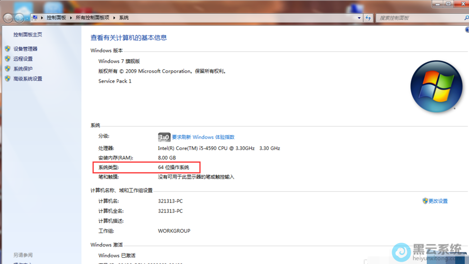The height and width of the screenshot is (264, 469).
Task: Expand arrow before 所有控制面板项 breadcrumb
Action: tap(71, 18)
